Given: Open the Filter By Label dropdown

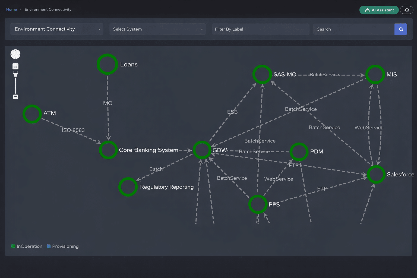Looking at the screenshot, I should click(x=260, y=29).
